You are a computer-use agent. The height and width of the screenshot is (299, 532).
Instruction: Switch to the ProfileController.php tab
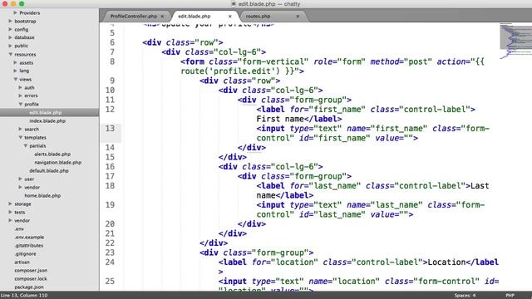tap(133, 17)
